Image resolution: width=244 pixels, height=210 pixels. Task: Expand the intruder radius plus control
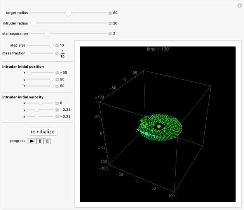point(110,23)
